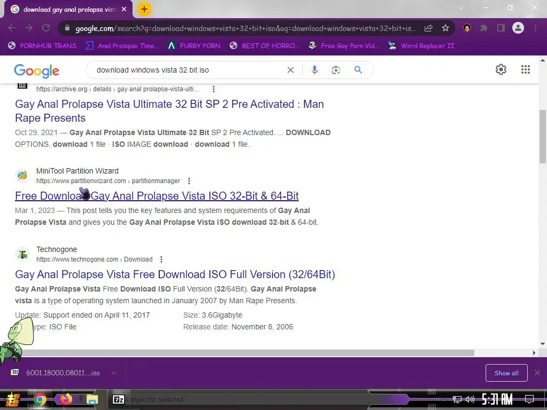Open Google quick settings gear
This screenshot has height=410, width=547.
tap(501, 69)
